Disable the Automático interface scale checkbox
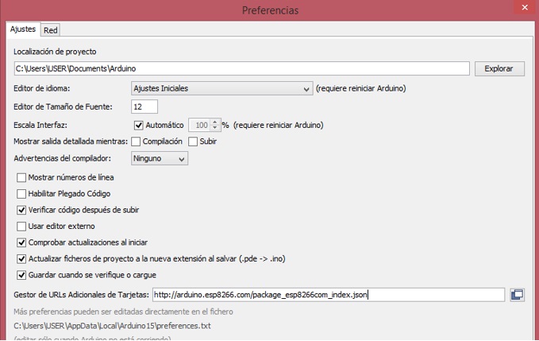The width and height of the screenshot is (539, 341). [x=139, y=126]
